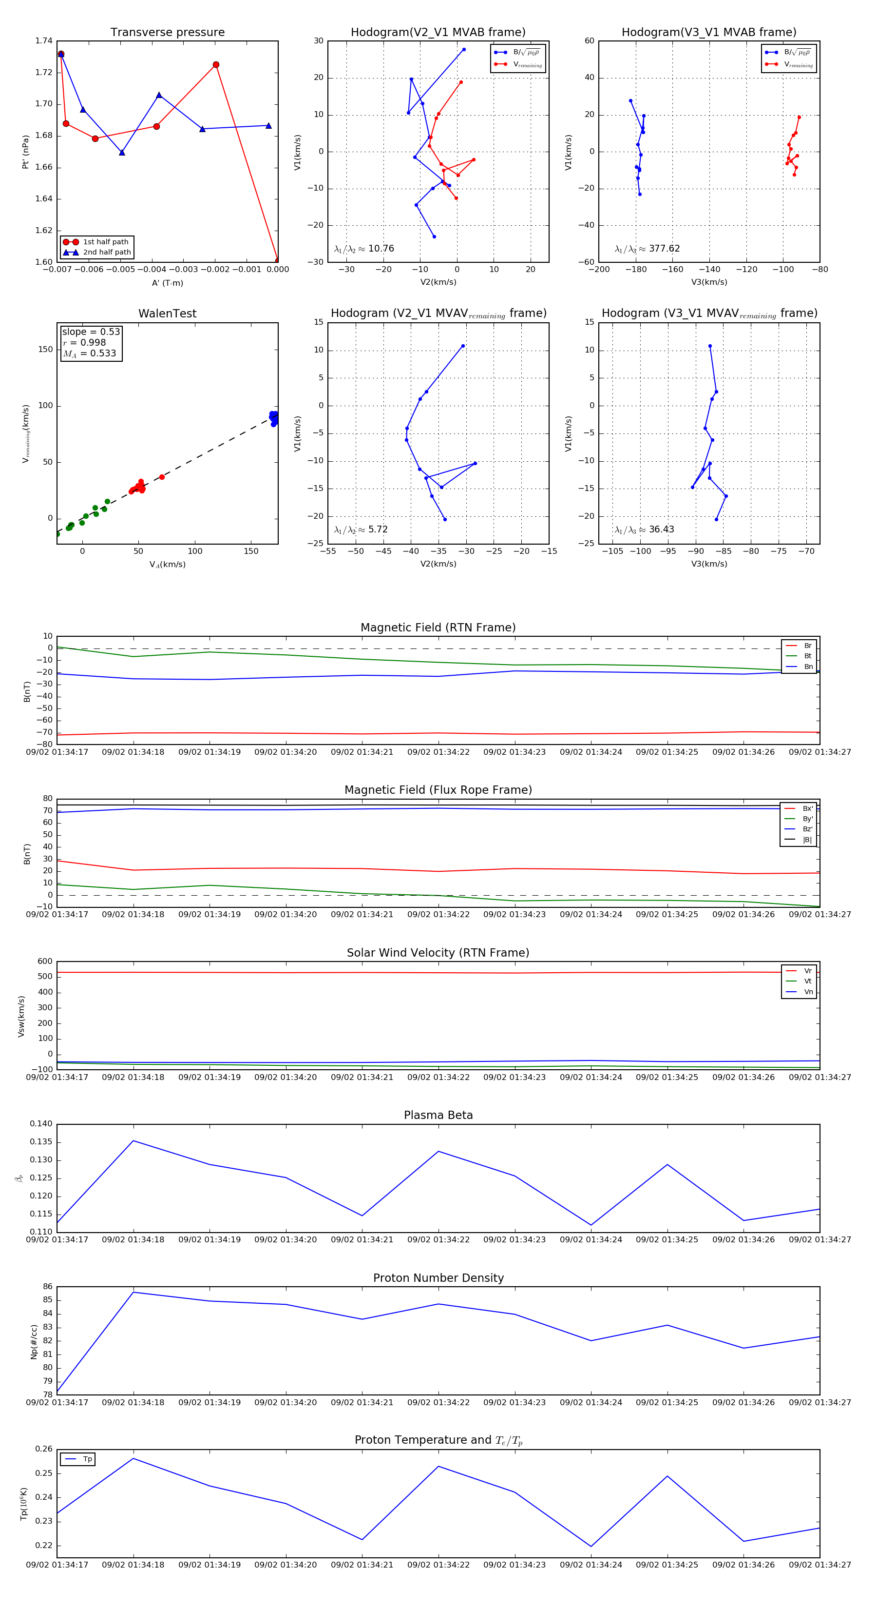Click the "Hodogram (V3_V1 MVAV remaining frame)" title

click(x=709, y=314)
